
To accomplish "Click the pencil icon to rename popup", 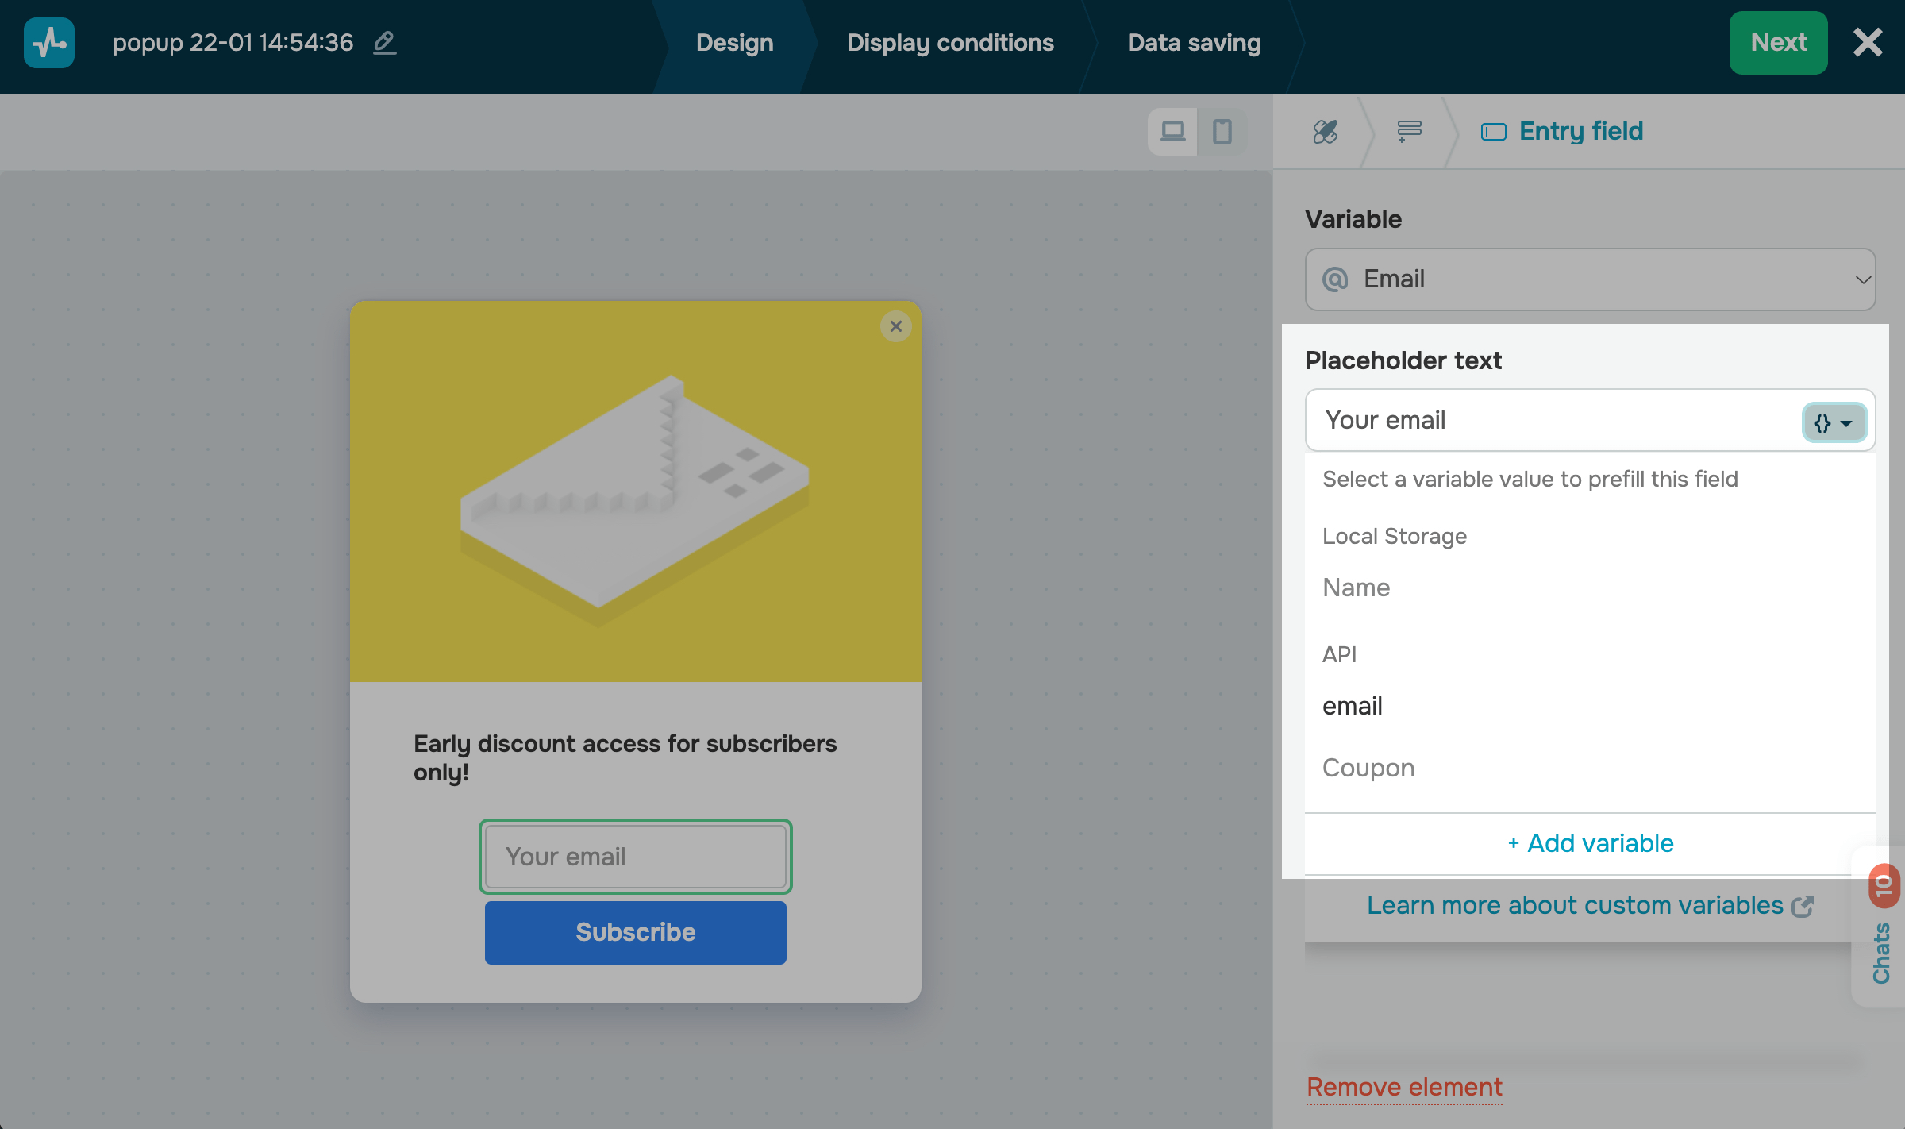I will pos(385,43).
